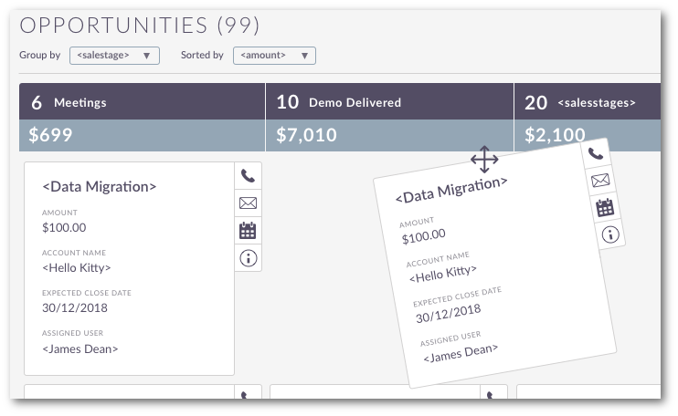Viewport: 678px width, 416px height.
Task: Open calendar icon on Meetings card
Action: click(248, 231)
